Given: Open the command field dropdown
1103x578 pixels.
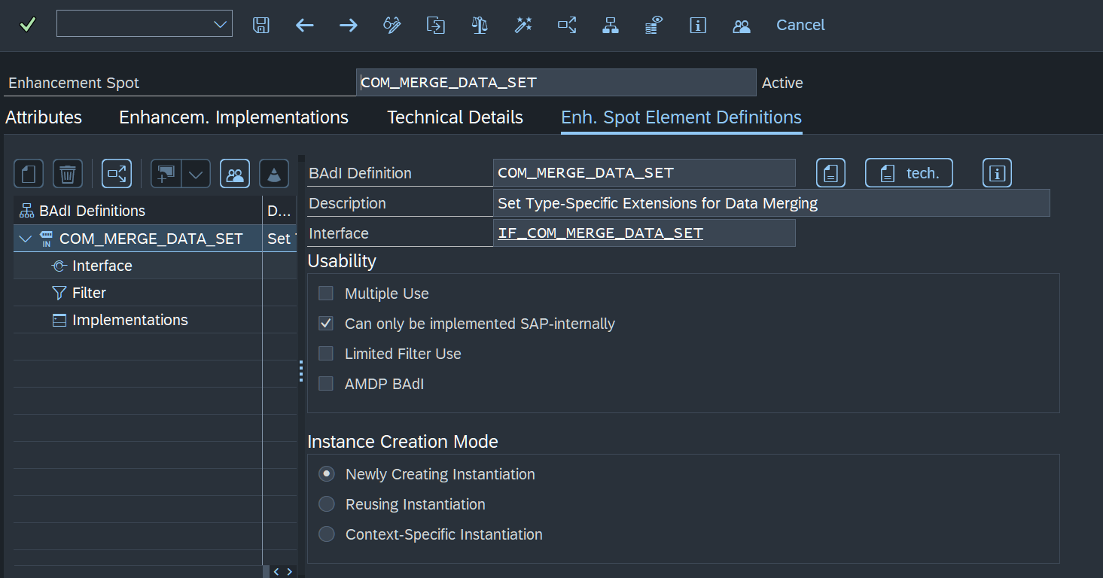Looking at the screenshot, I should tap(220, 24).
